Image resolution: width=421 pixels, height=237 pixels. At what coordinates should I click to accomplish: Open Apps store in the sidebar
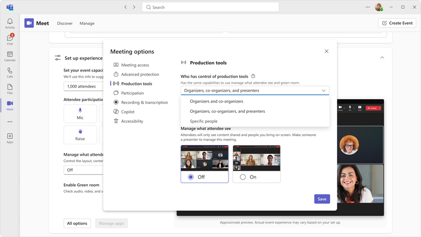(x=10, y=138)
